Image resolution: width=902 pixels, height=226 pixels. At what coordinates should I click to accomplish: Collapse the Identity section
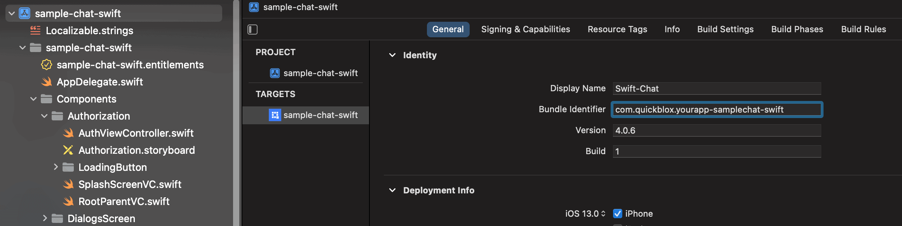392,55
